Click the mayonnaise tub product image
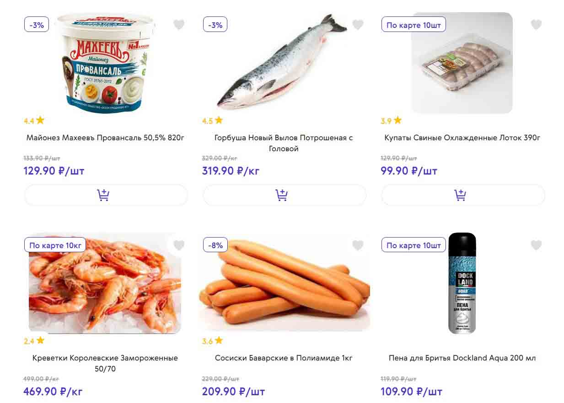564x403 pixels. (x=105, y=64)
